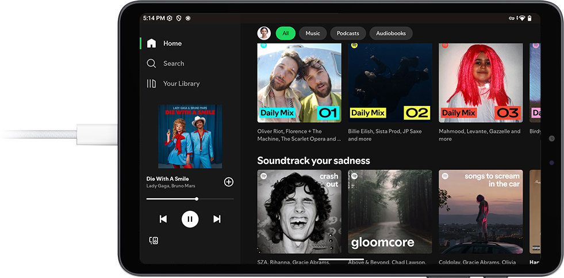Open the Home icon in sidebar
This screenshot has width=564, height=278.
(151, 44)
